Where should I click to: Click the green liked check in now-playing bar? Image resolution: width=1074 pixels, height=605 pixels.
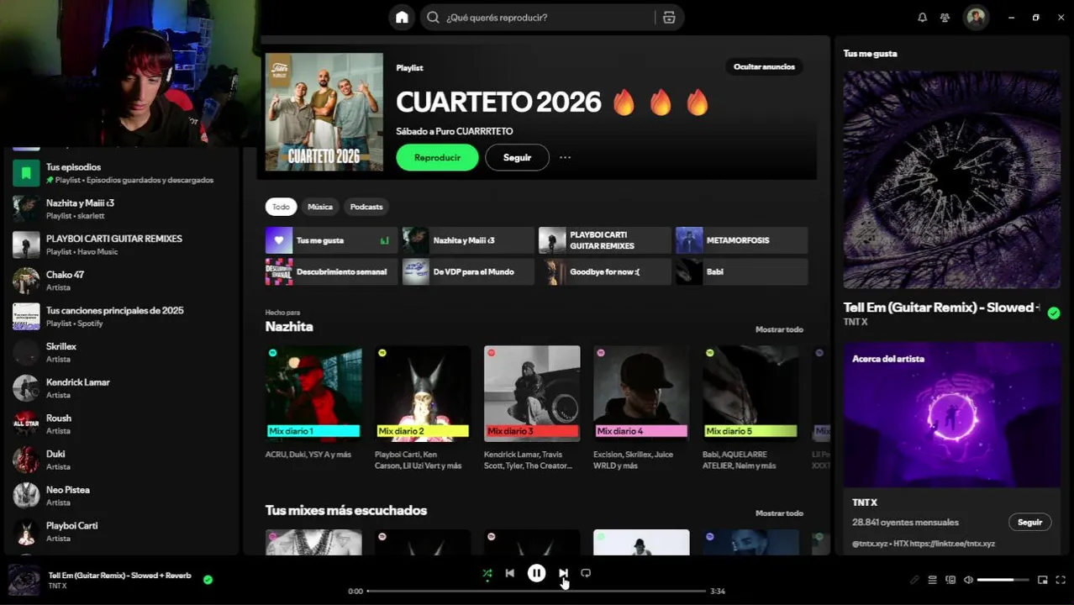[208, 579]
